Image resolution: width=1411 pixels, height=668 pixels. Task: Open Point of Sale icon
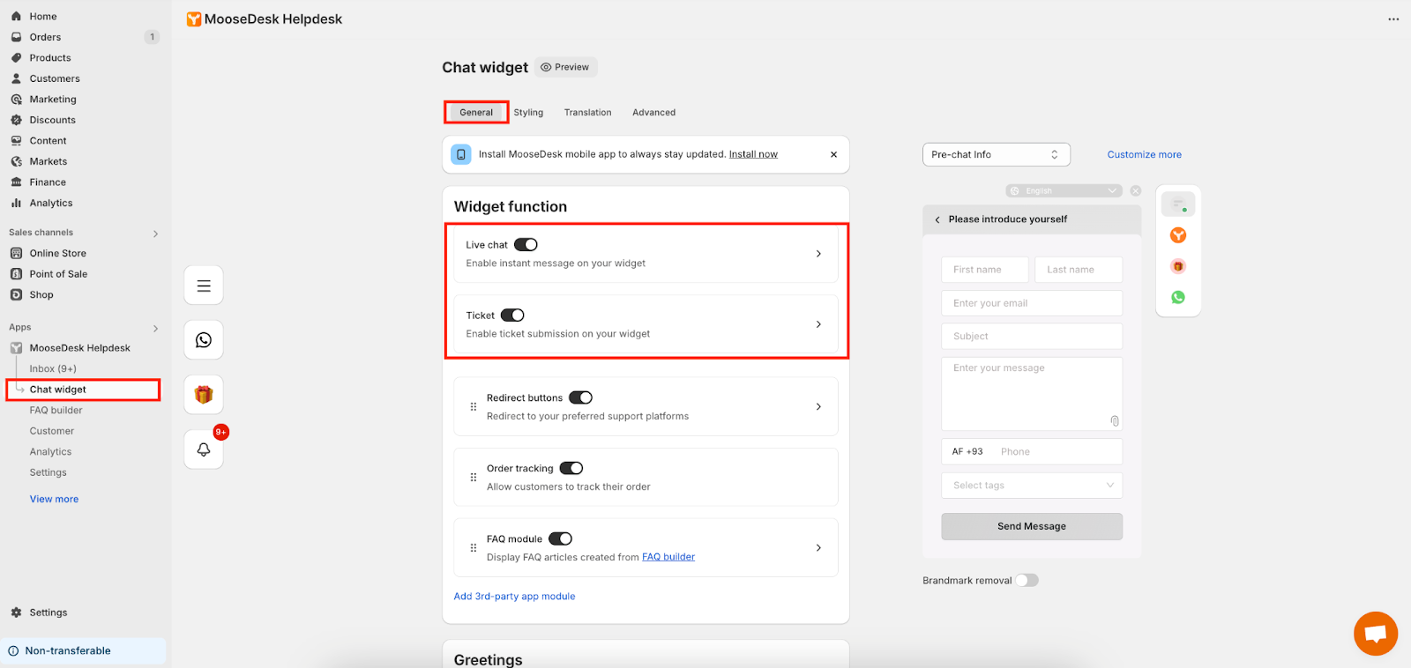click(x=16, y=274)
